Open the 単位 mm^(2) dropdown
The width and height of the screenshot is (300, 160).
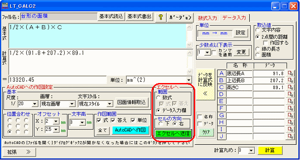189,80
